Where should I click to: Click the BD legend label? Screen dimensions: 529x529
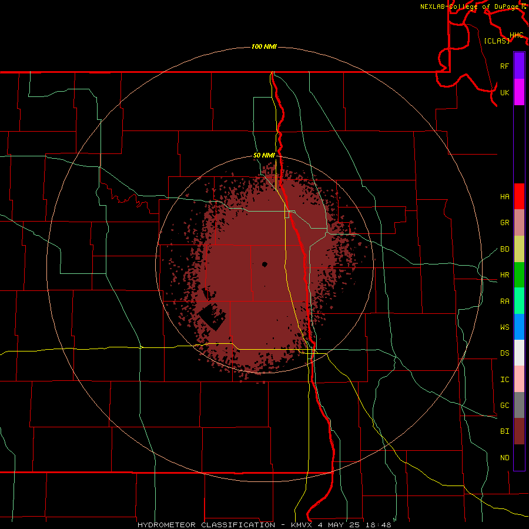[x=504, y=249]
